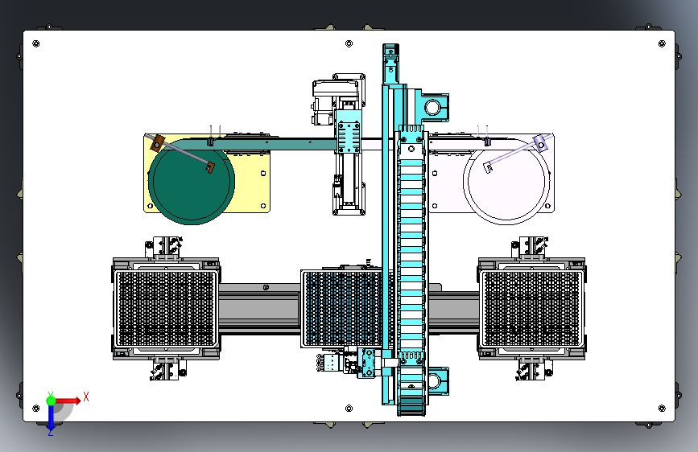This screenshot has width=698, height=452.
Task: Select the green vibratory bowl feeder
Action: pyautogui.click(x=192, y=181)
